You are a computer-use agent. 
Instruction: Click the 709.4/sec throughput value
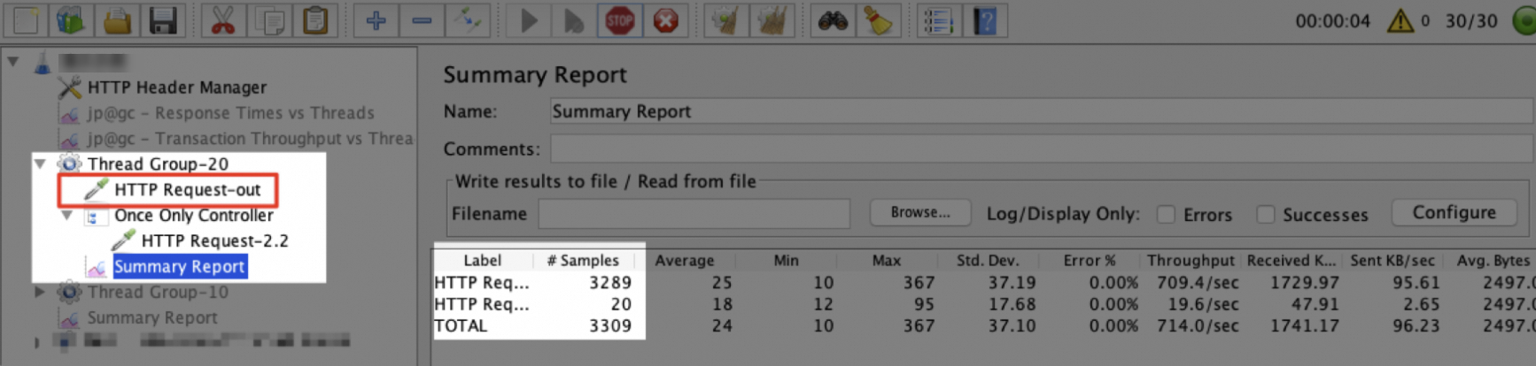pos(1198,283)
